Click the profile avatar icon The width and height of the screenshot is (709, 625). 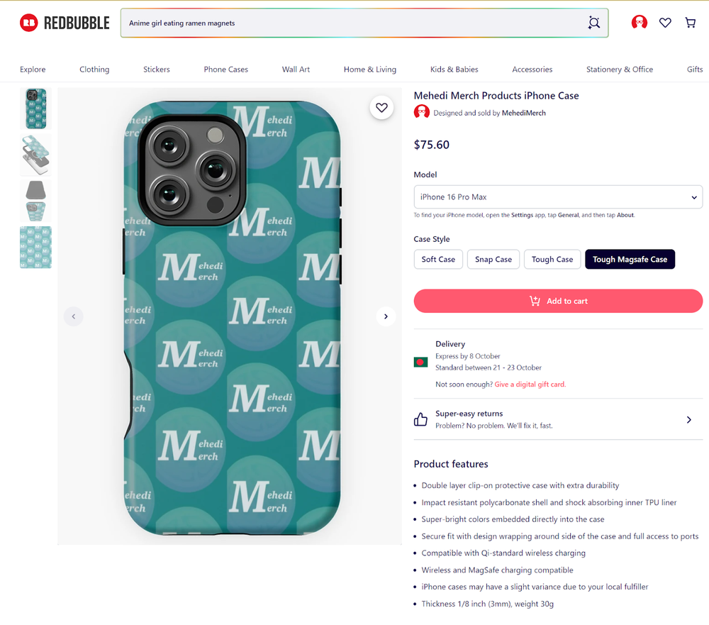(639, 22)
